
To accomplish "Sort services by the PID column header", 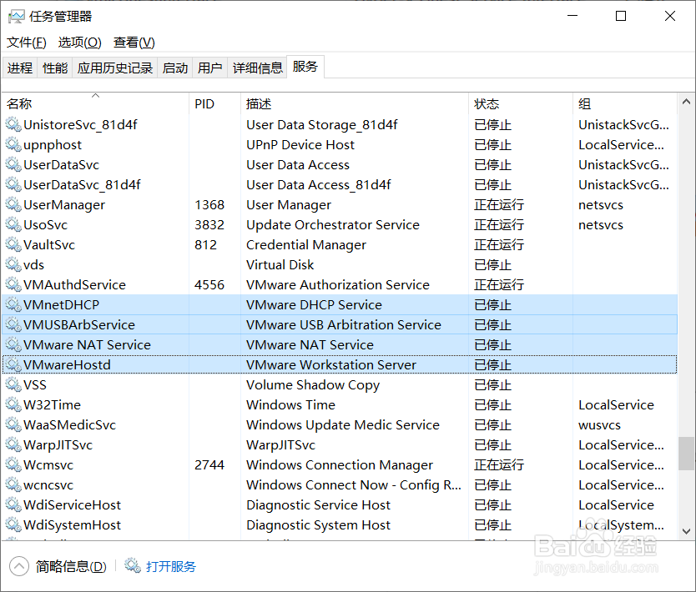I will (204, 104).
